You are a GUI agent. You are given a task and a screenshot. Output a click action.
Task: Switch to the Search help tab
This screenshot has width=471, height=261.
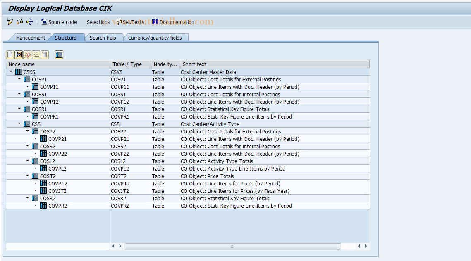(103, 37)
